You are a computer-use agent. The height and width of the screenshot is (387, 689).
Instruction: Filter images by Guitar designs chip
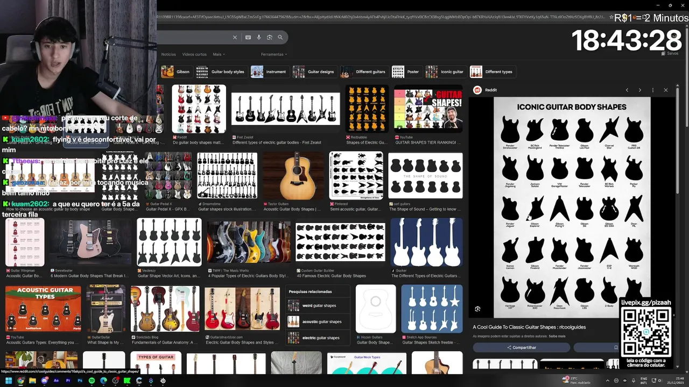click(x=315, y=71)
